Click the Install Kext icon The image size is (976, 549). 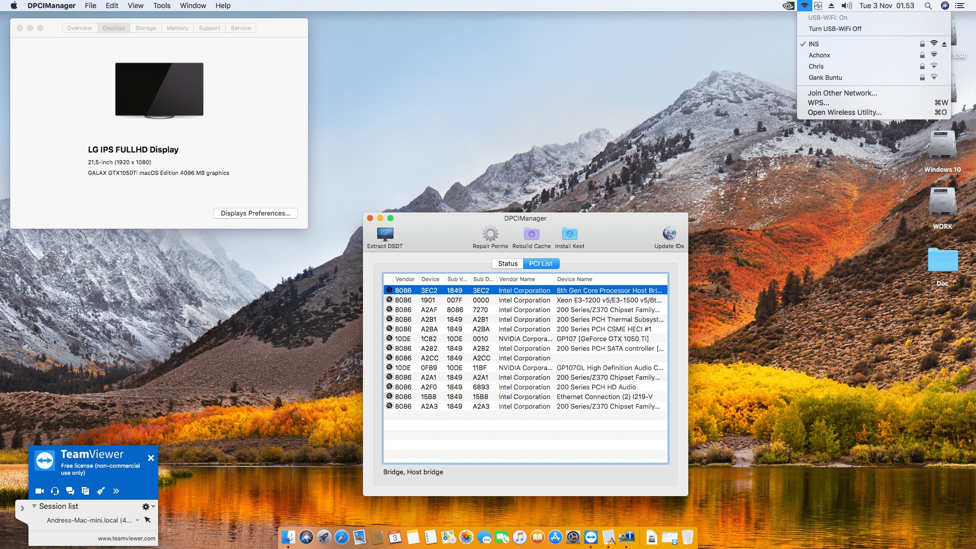tap(569, 234)
